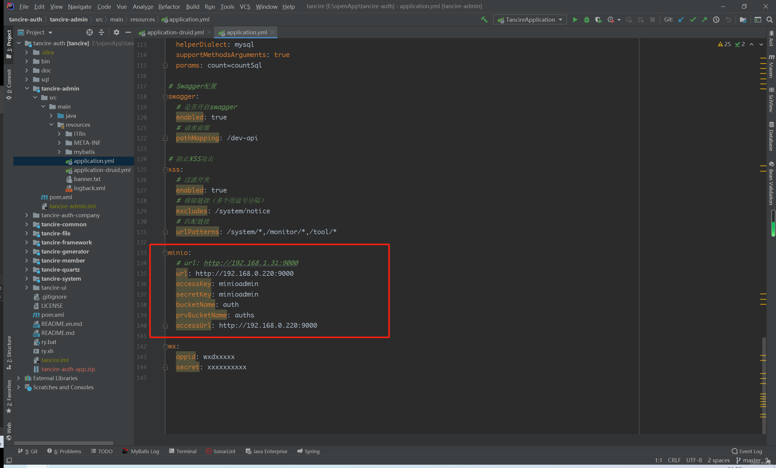The height and width of the screenshot is (468, 776).
Task: Open the SonarLint tool window
Action: pyautogui.click(x=220, y=451)
